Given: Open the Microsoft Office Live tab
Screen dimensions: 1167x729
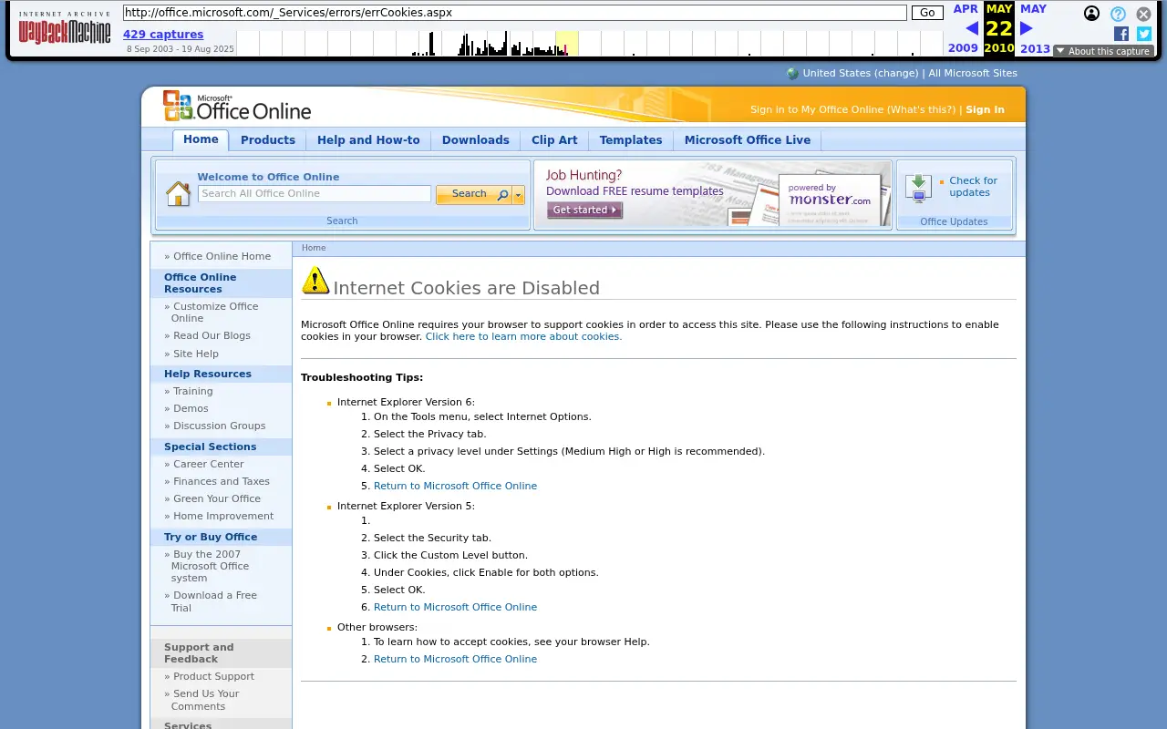Looking at the screenshot, I should pos(748,140).
